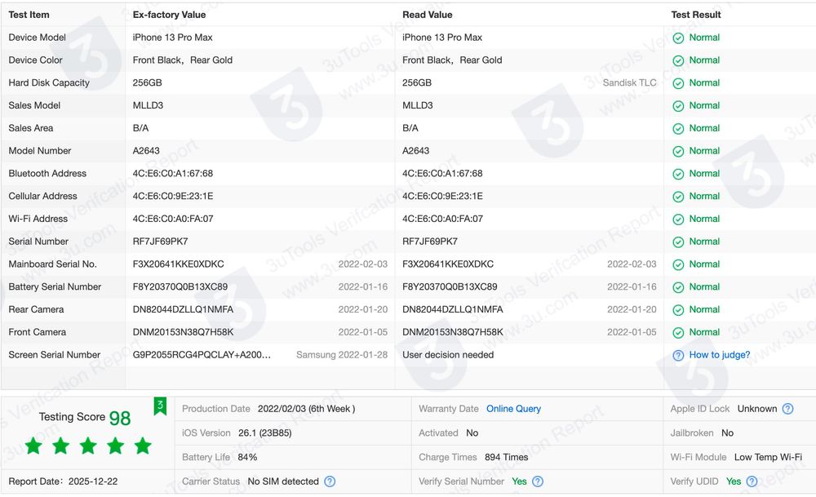This screenshot has width=816, height=497.
Task: Click the Normal check icon for Sales Model
Action: 678,106
